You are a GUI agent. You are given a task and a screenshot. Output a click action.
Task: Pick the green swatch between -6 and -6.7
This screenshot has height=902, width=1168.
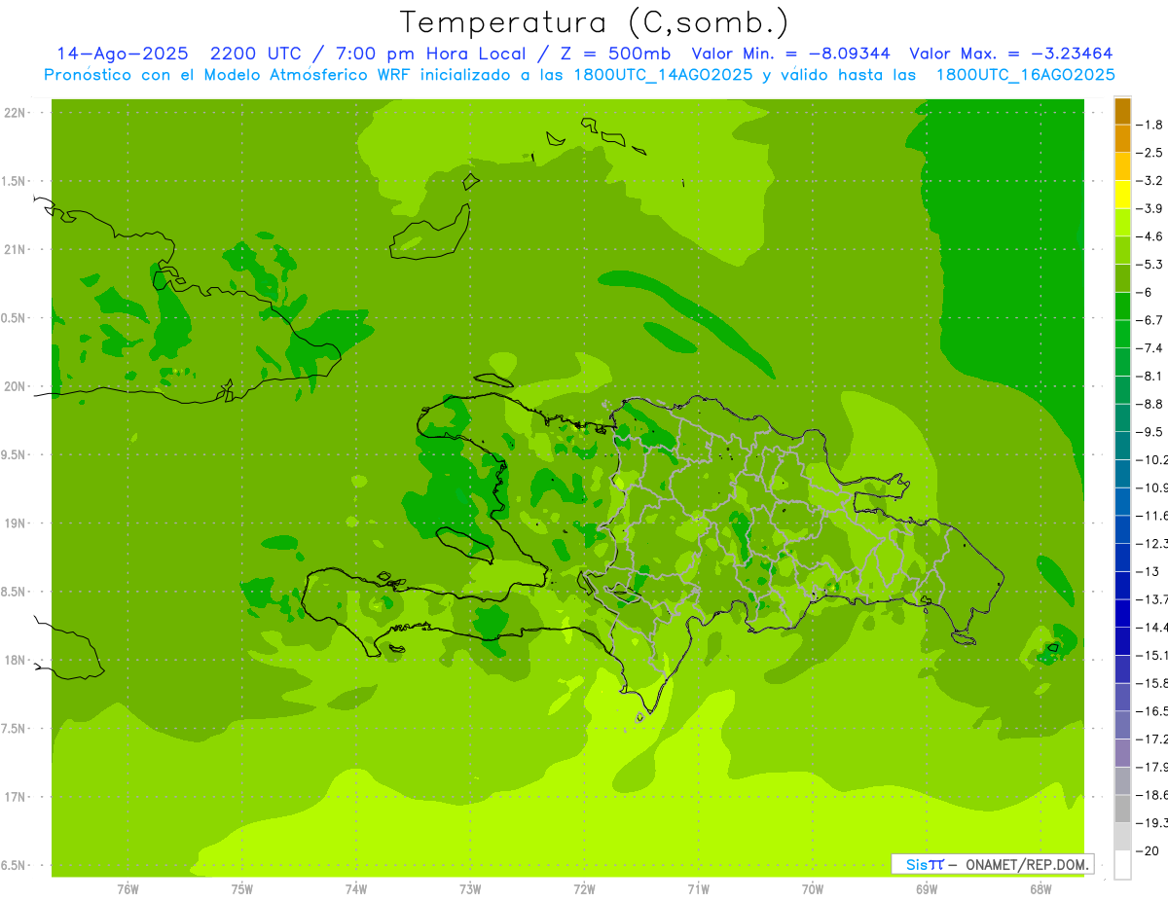[x=1122, y=306]
